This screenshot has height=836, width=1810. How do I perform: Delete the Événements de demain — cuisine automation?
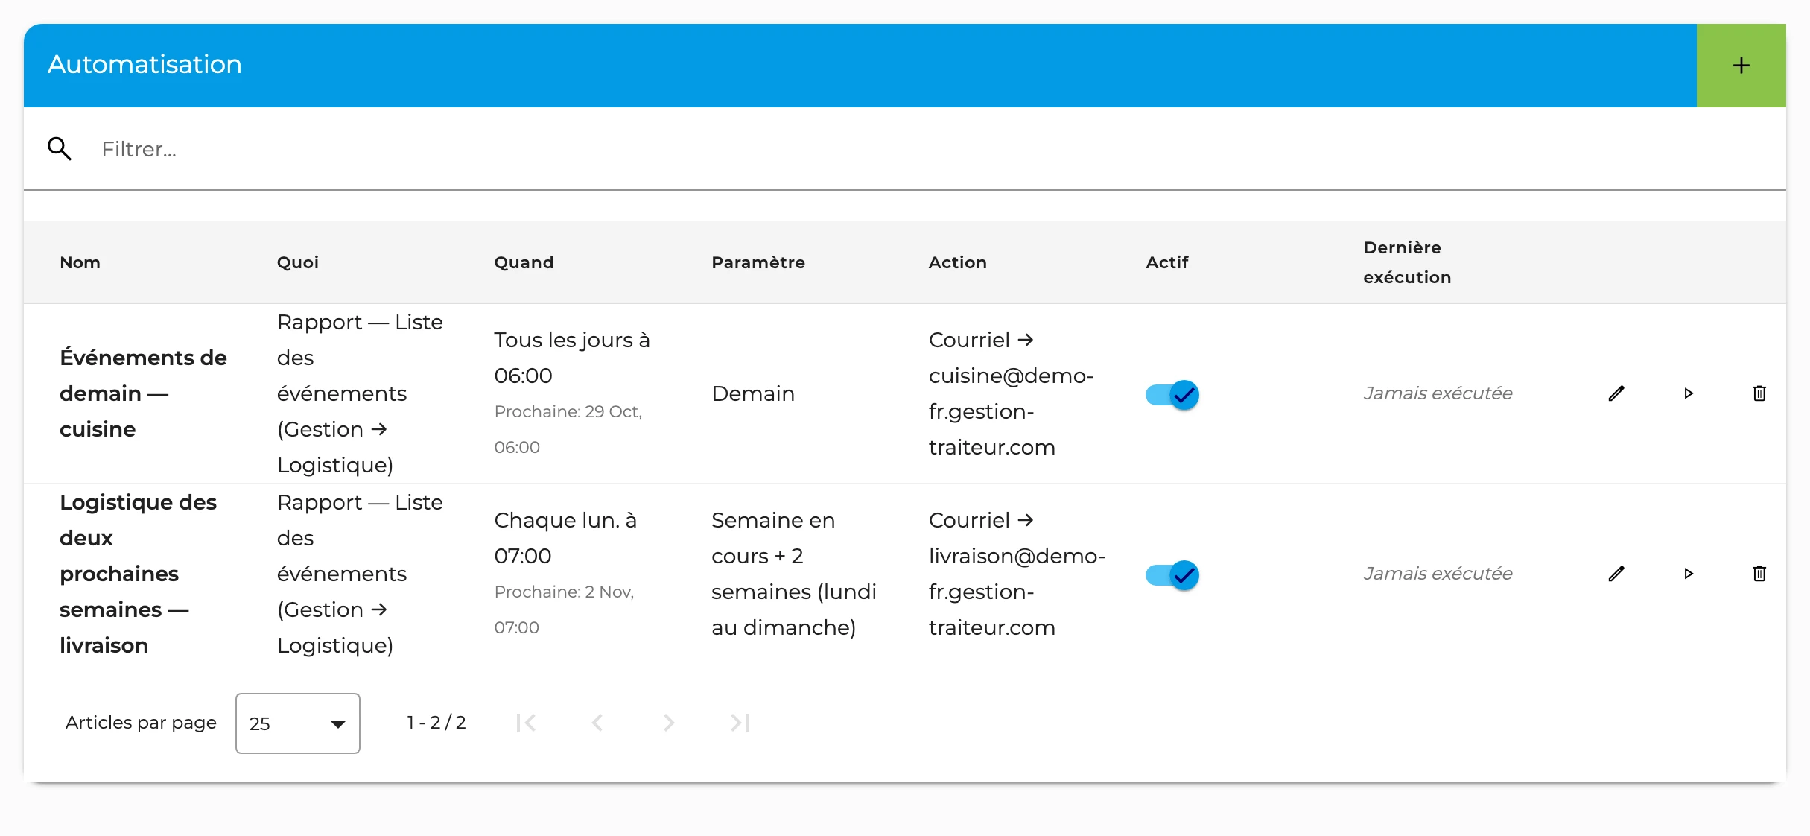[x=1759, y=393]
